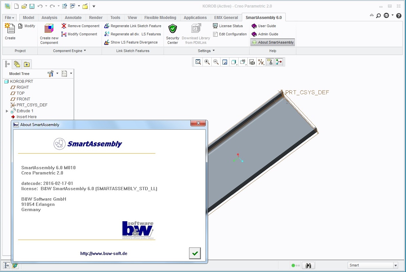Open Customize Quick Access Toolbar dropdown

click(94, 6)
